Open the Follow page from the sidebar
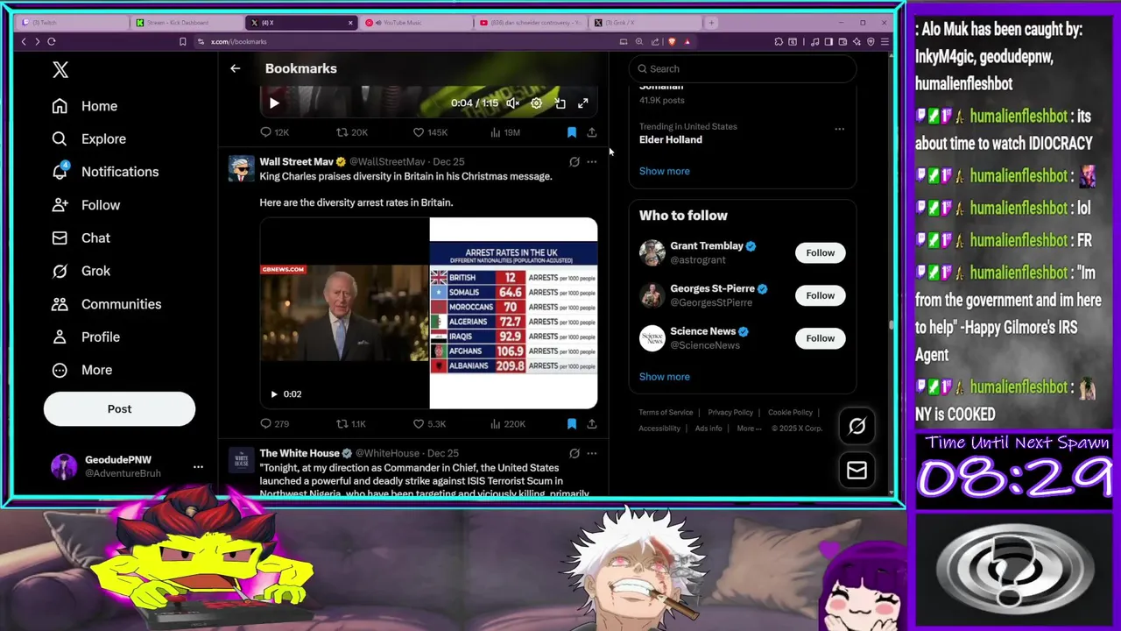Image resolution: width=1121 pixels, height=631 pixels. [86, 205]
